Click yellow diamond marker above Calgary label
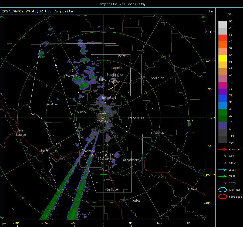Screen dimensions: 243x227 point(107,155)
